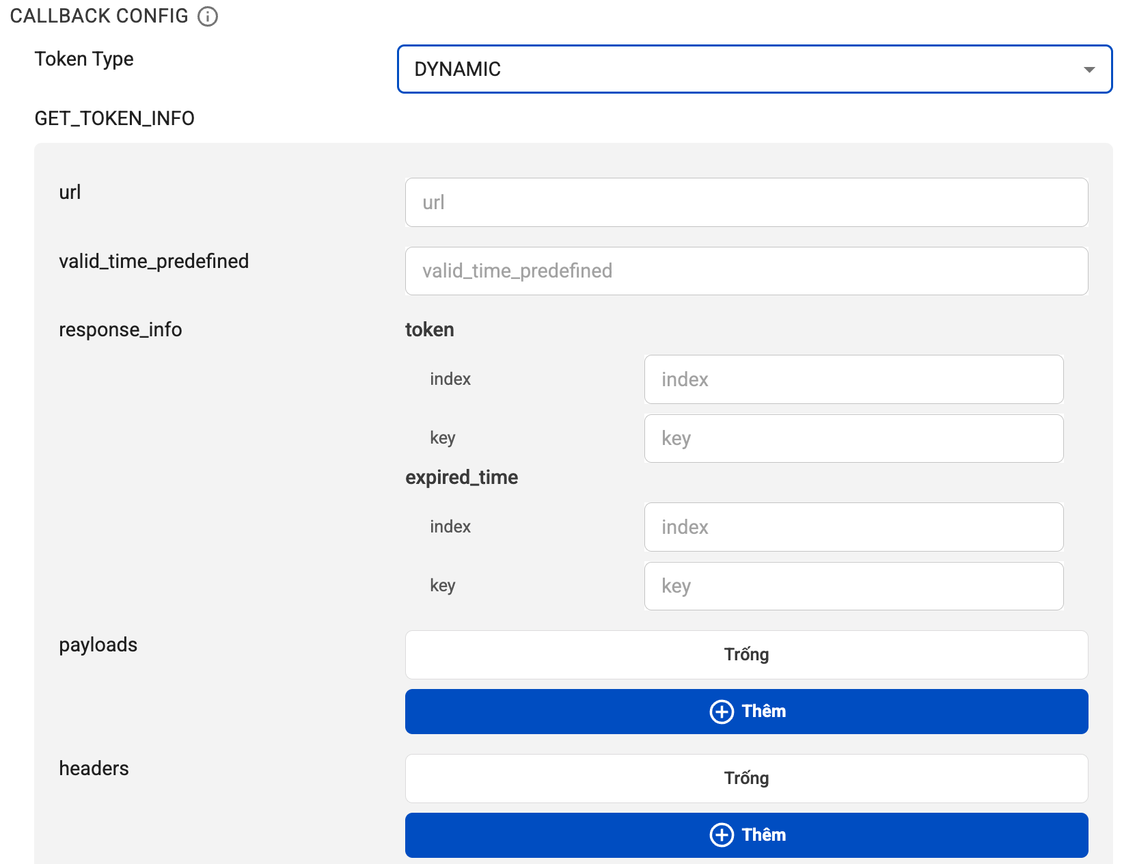
Task: Click the expired_time group heading
Action: 461,477
